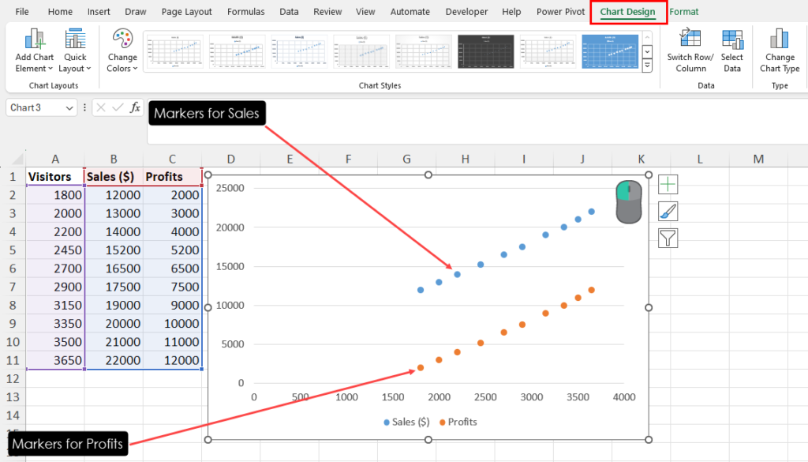Click the lowest orange Profits data marker
808x462 pixels.
coord(421,368)
